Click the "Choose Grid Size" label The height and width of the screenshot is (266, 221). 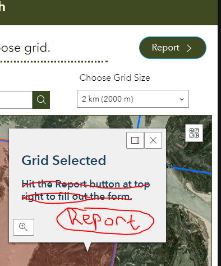(114, 77)
